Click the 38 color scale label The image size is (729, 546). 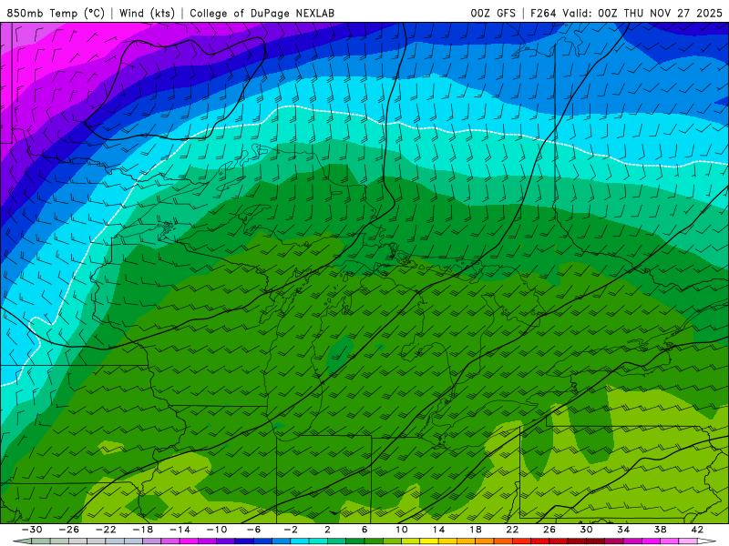[x=660, y=530]
